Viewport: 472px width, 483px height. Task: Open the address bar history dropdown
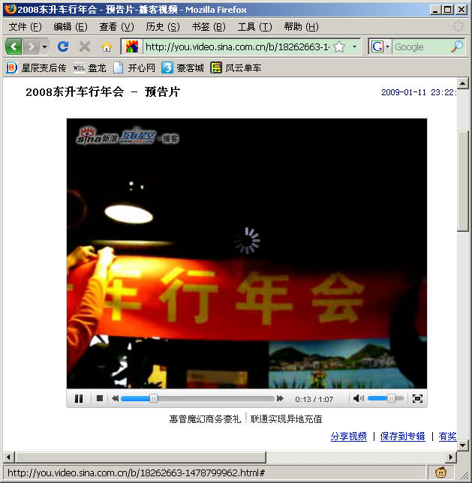pyautogui.click(x=354, y=46)
